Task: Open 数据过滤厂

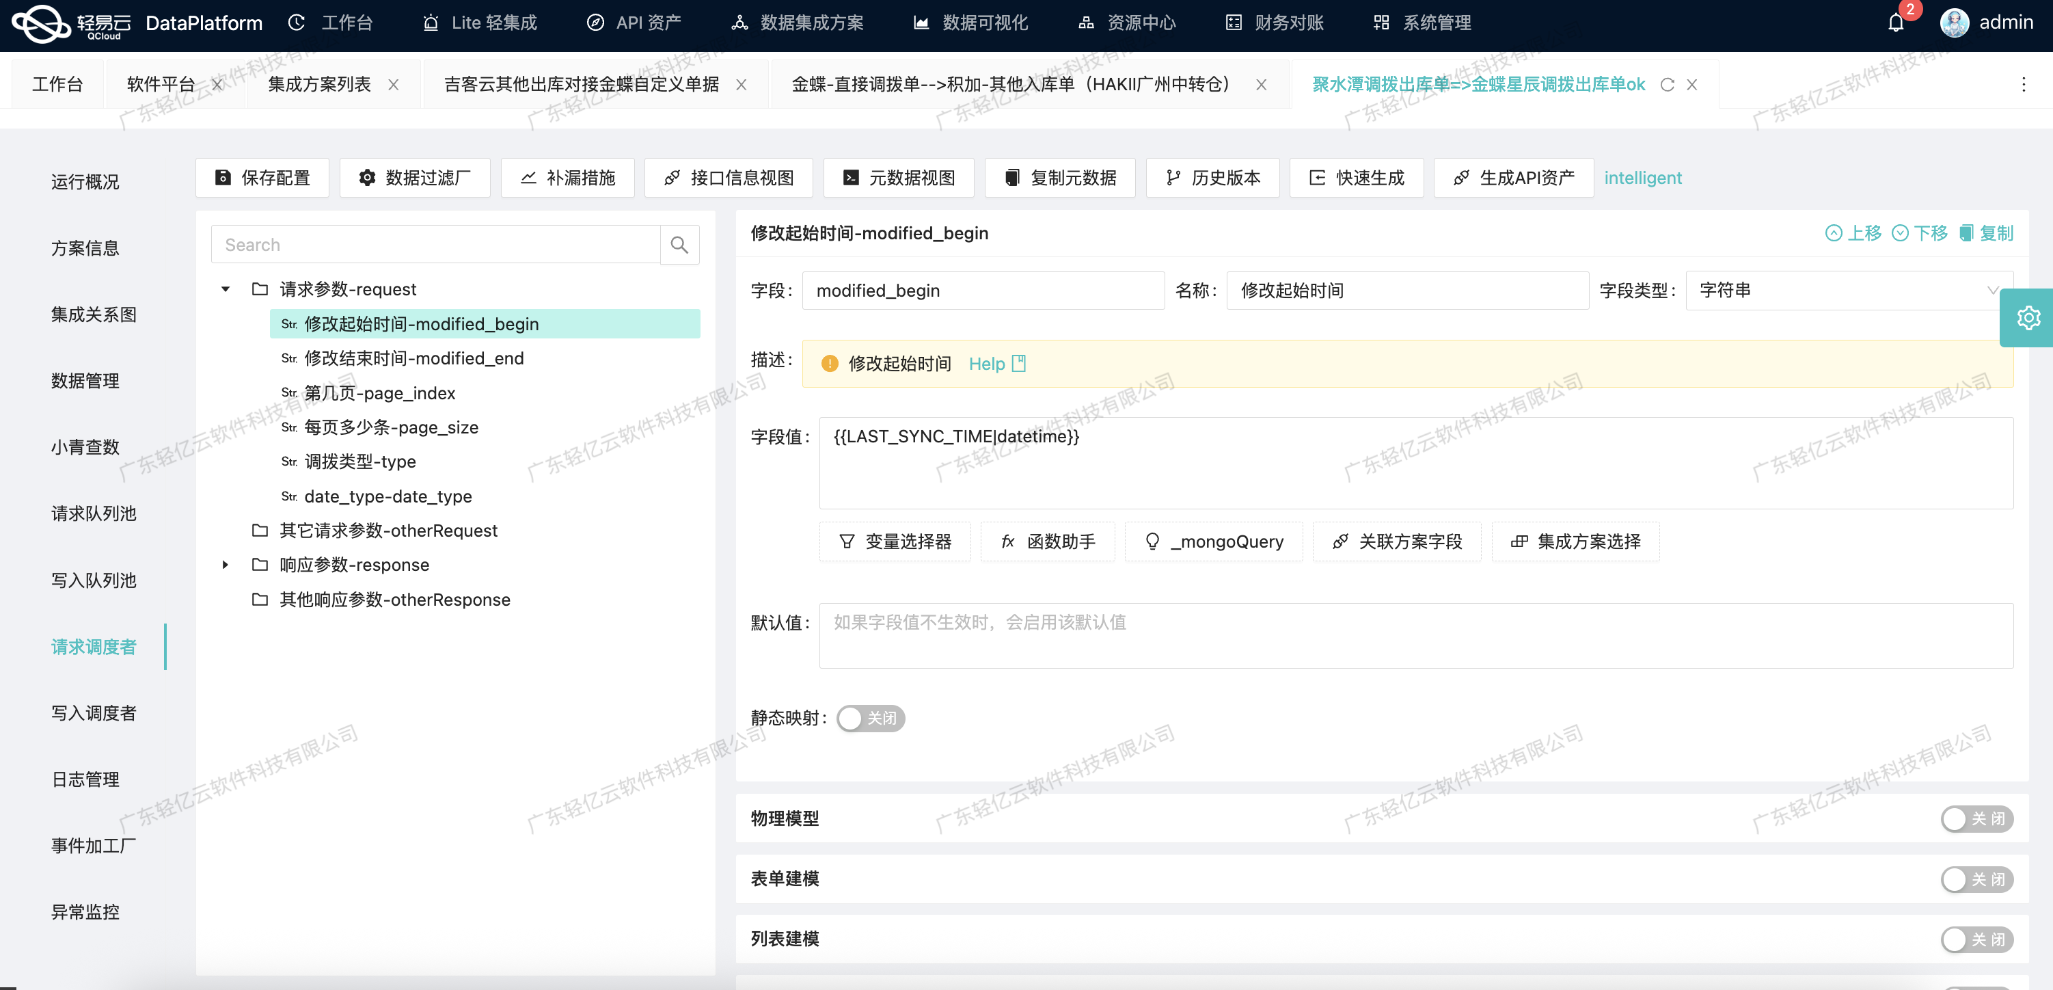Action: pyautogui.click(x=416, y=177)
